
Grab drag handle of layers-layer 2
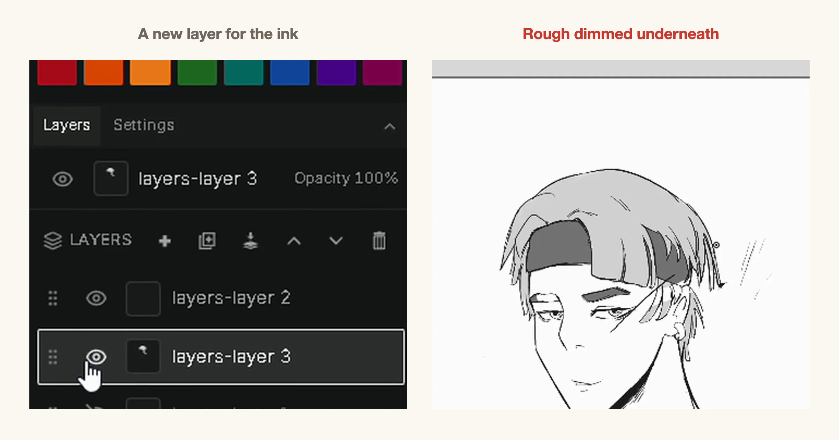click(x=53, y=298)
